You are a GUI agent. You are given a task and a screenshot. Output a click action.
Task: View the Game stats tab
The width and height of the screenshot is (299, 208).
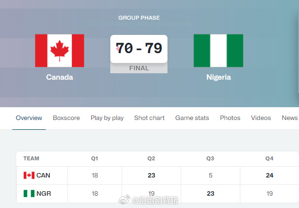tap(192, 118)
